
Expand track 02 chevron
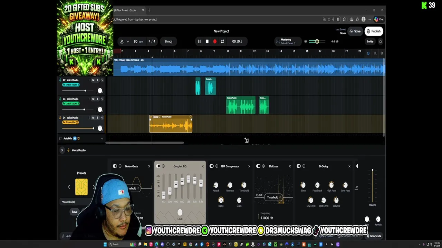pyautogui.click(x=102, y=80)
